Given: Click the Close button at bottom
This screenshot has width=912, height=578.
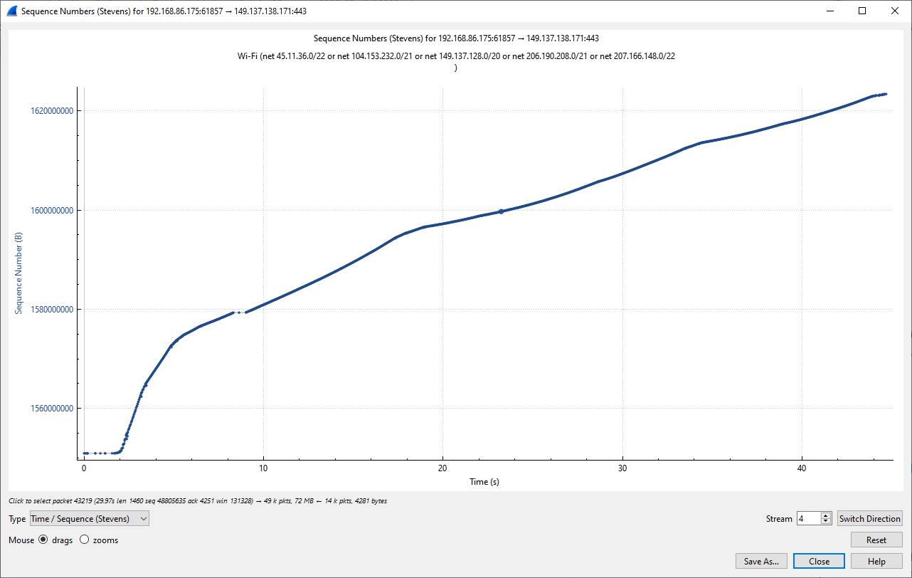Looking at the screenshot, I should tap(819, 562).
